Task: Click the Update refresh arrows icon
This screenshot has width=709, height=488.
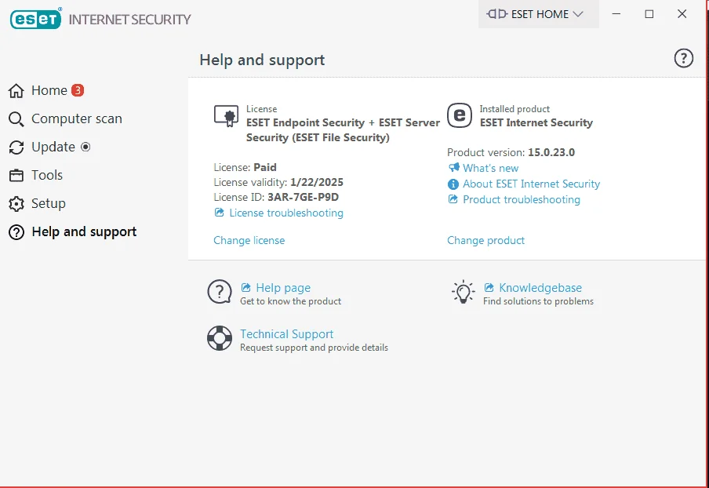Action: coord(16,147)
